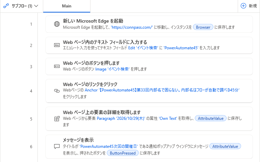
Task: Click the speech bubble icon of step 6
Action: coord(57,146)
